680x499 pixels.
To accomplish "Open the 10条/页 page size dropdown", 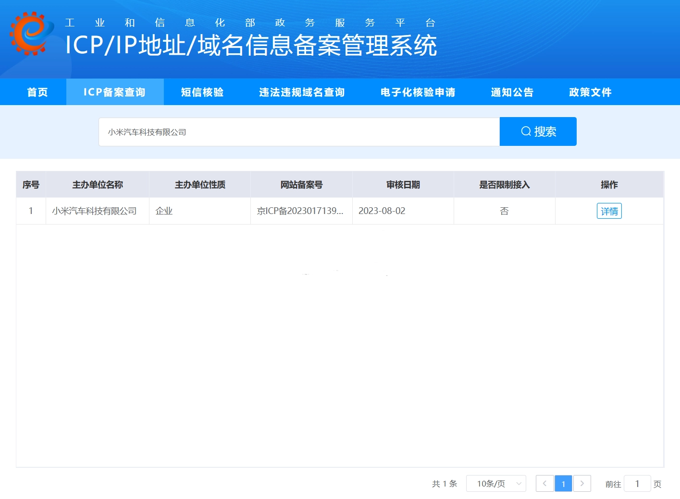I will 496,484.
